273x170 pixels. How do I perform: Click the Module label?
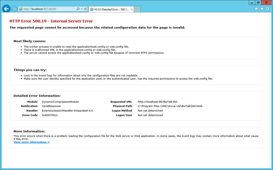pos(32,102)
